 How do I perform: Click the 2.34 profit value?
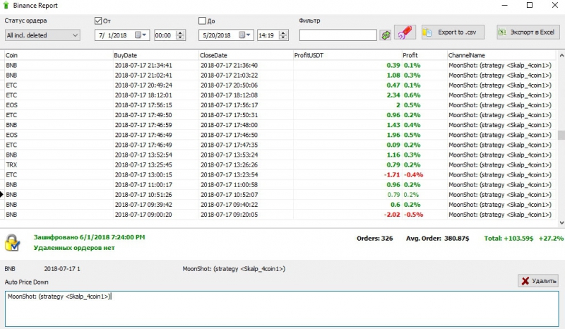393,95
